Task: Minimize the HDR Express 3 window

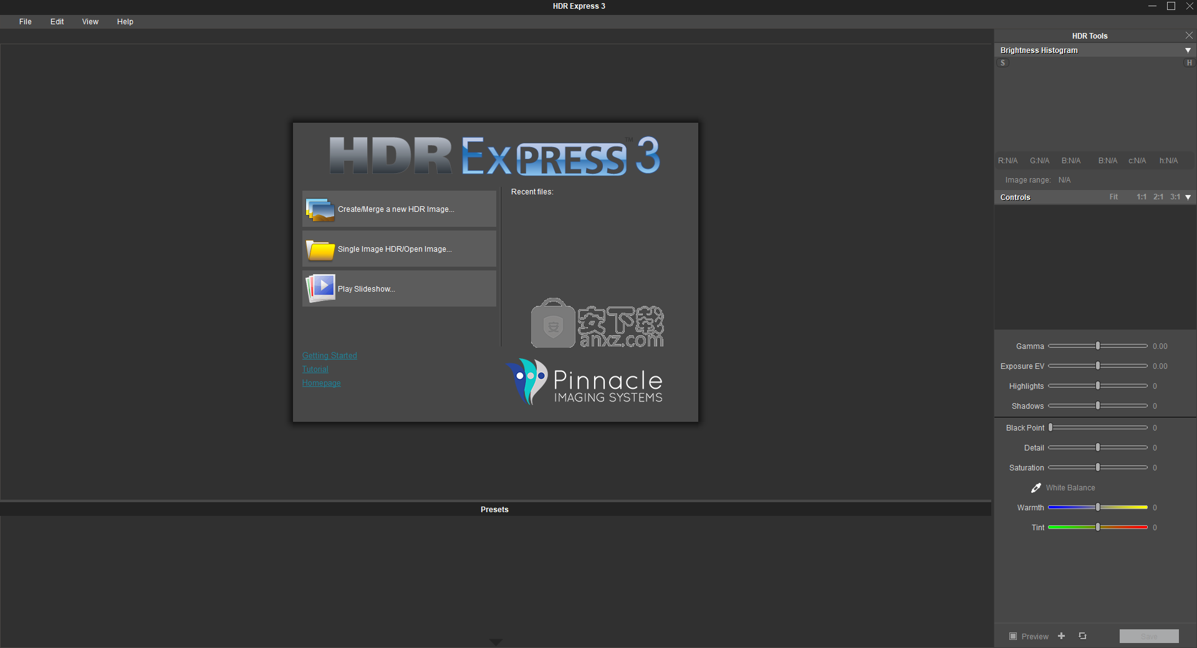Action: point(1152,6)
